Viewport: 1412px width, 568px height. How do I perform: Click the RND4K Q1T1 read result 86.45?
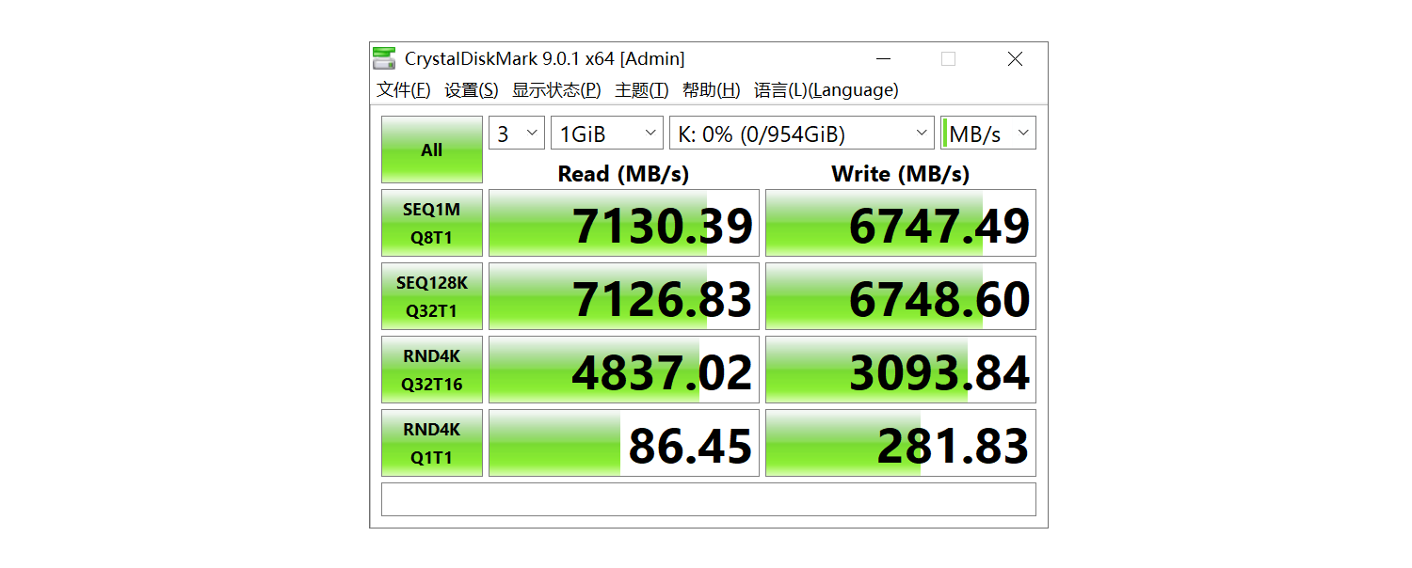624,443
